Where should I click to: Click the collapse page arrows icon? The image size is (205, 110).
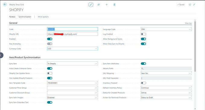point(194,5)
